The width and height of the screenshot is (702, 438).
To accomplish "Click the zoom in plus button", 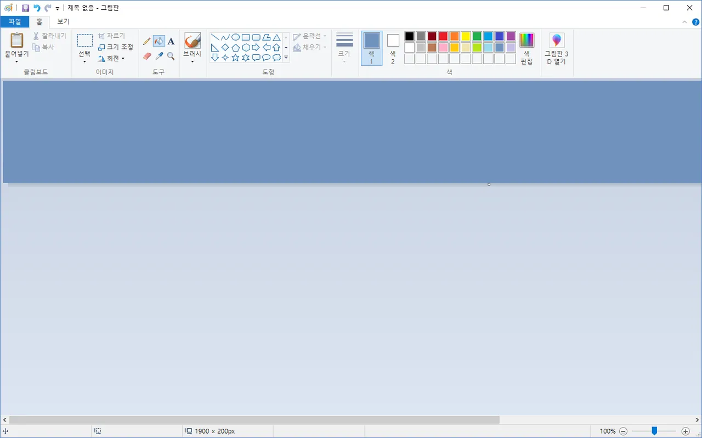I will click(686, 431).
